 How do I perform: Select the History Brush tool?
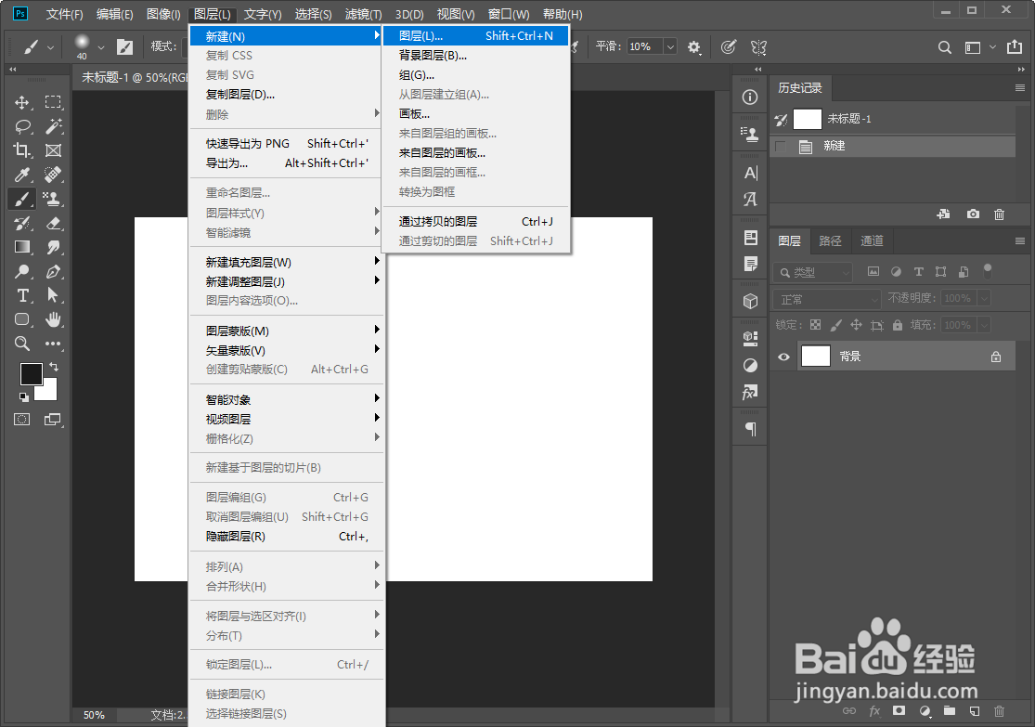[21, 223]
